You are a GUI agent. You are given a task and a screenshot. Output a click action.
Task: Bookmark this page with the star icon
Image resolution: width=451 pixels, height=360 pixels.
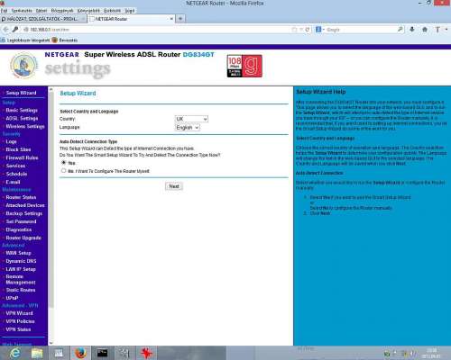coord(294,30)
